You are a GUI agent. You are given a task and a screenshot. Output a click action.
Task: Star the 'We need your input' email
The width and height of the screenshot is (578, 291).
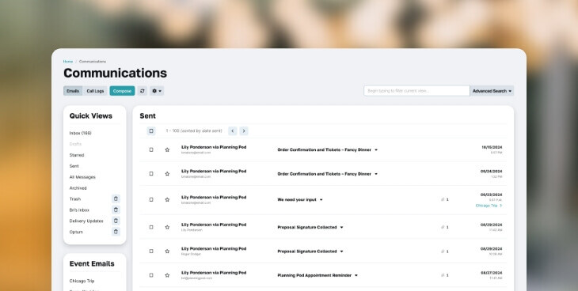[167, 199]
